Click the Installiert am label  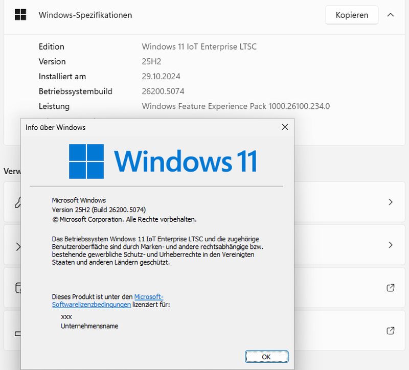click(62, 76)
